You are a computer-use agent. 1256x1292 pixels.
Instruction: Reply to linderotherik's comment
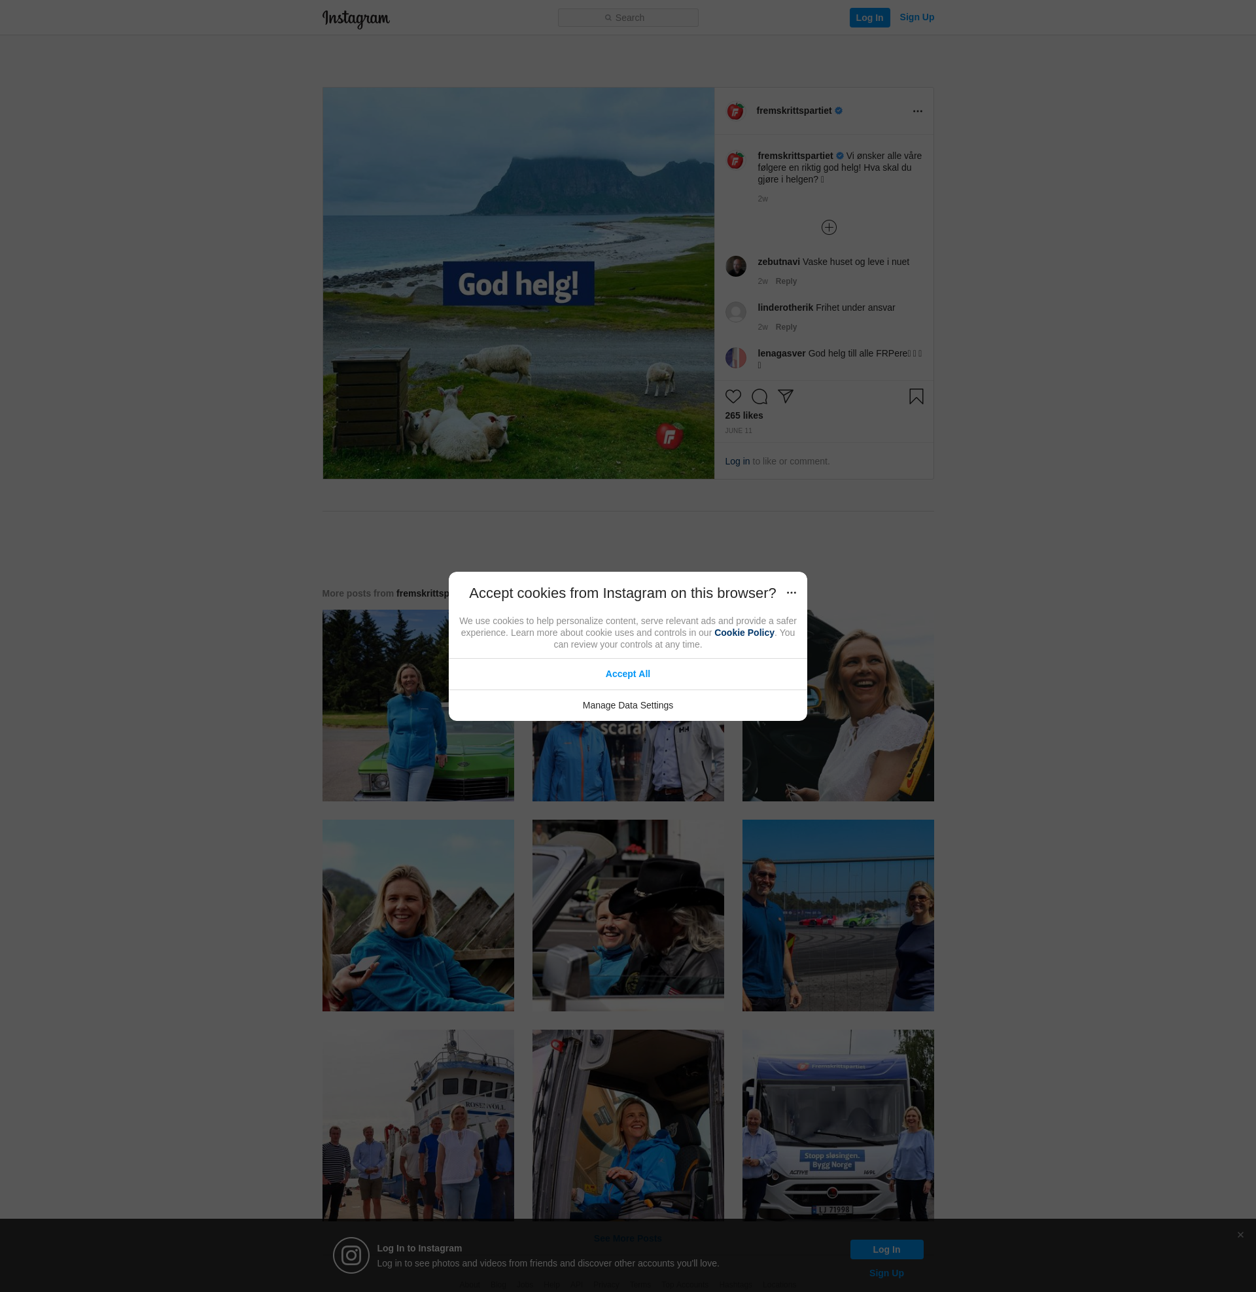[x=785, y=327]
